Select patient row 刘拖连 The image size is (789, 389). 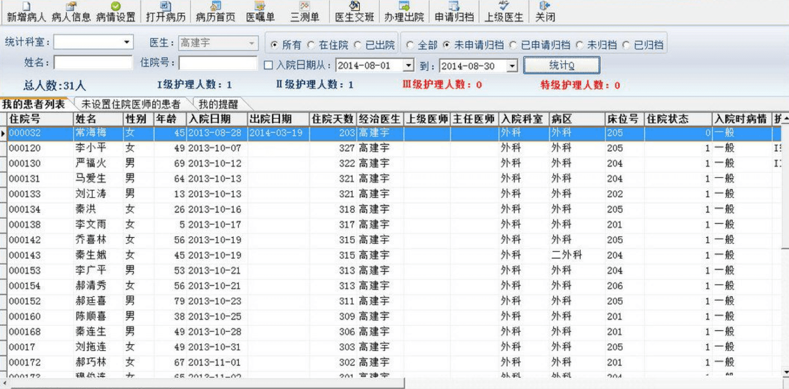pyautogui.click(x=394, y=347)
